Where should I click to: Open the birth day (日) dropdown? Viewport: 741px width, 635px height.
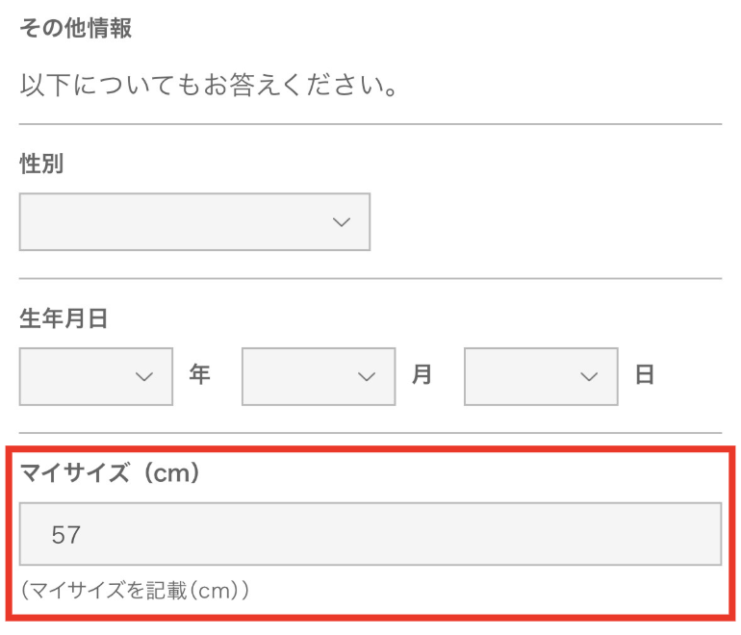point(541,376)
